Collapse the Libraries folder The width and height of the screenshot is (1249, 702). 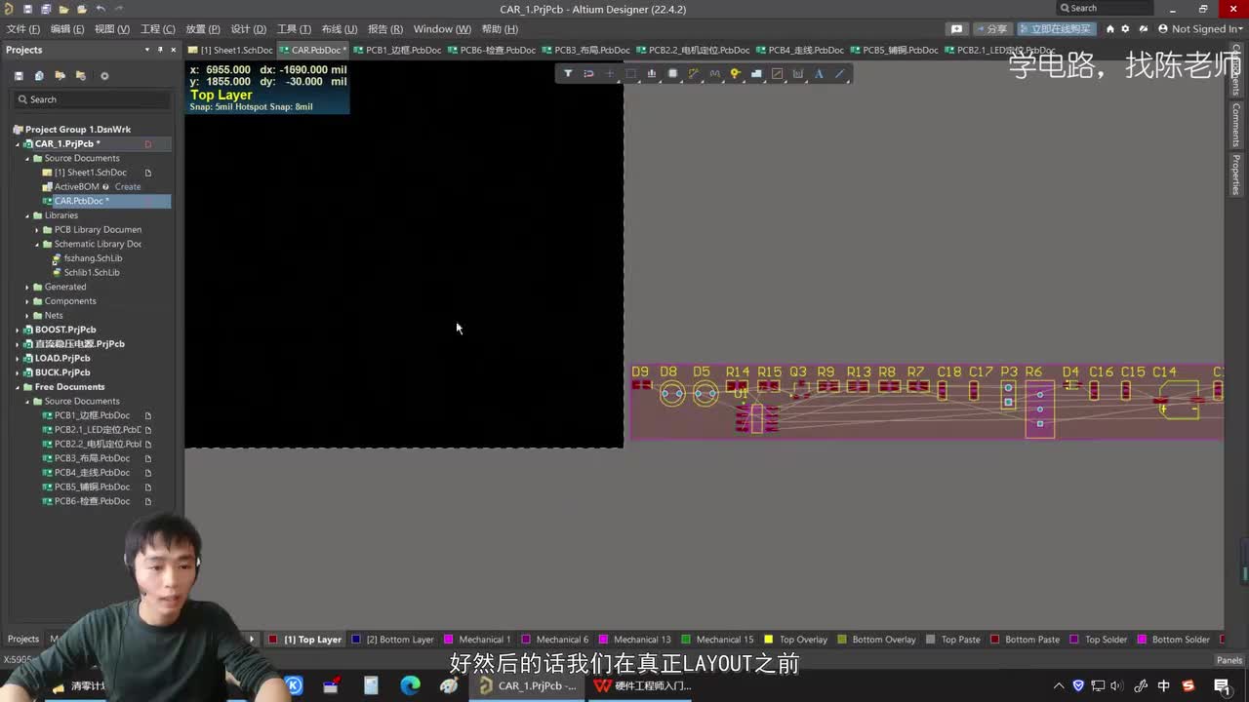point(27,215)
